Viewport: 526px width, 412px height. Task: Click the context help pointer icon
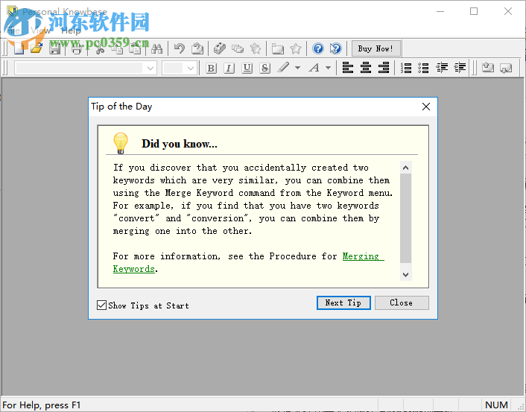pyautogui.click(x=335, y=49)
